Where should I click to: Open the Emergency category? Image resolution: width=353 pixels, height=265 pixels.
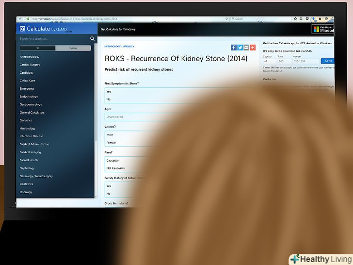(x=27, y=88)
